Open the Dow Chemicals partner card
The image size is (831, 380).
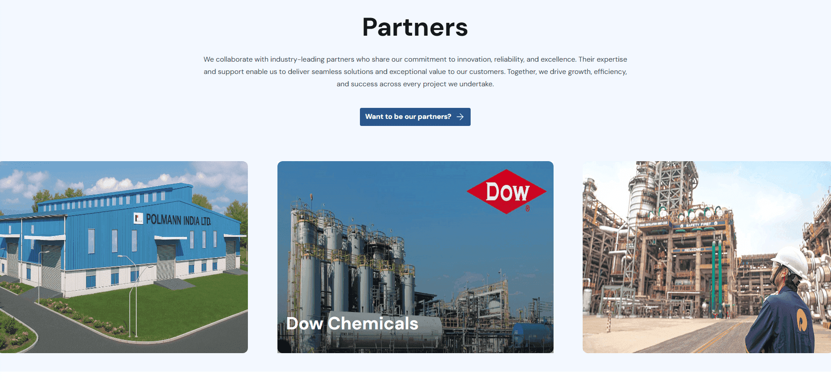pos(415,257)
